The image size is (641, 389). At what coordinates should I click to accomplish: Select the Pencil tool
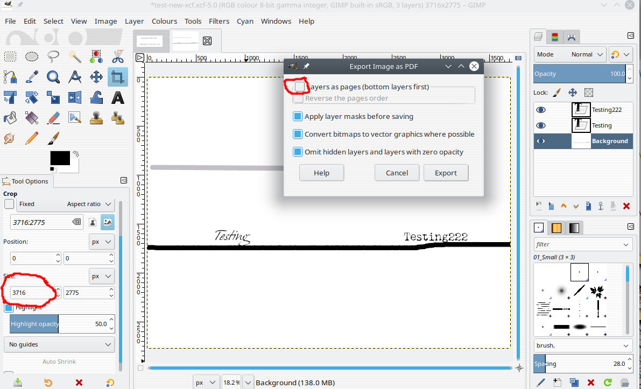tap(31, 138)
